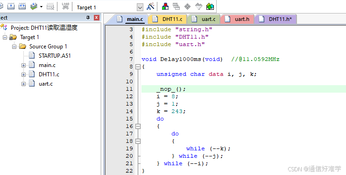Select STARTUP.A51 in the project tree
Viewport: 346px width, 175px height.
click(x=55, y=56)
